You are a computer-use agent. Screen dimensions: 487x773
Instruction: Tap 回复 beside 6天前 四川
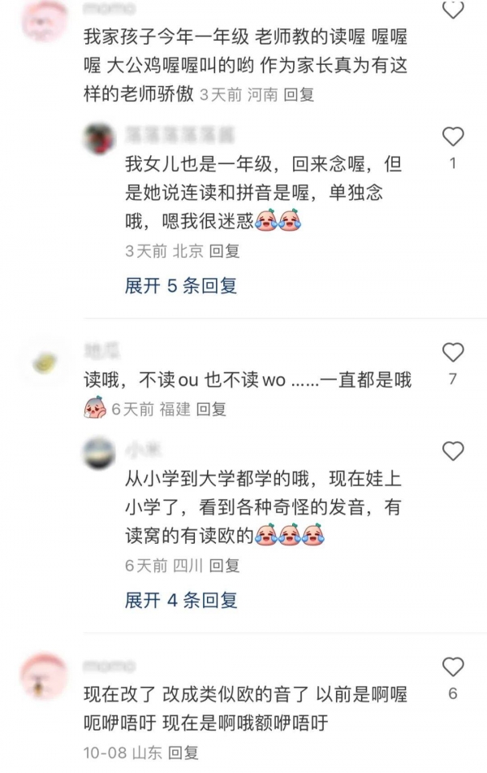[224, 566]
